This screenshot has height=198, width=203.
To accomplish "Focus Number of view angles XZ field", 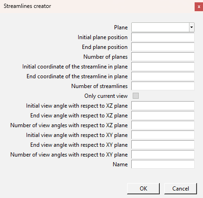I will (163, 125).
